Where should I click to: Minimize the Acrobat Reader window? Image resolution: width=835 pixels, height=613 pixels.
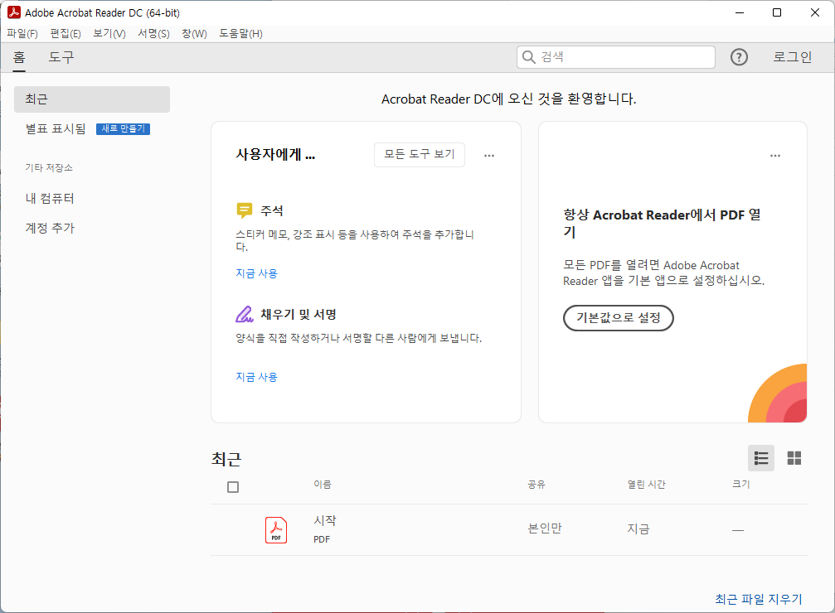[739, 12]
